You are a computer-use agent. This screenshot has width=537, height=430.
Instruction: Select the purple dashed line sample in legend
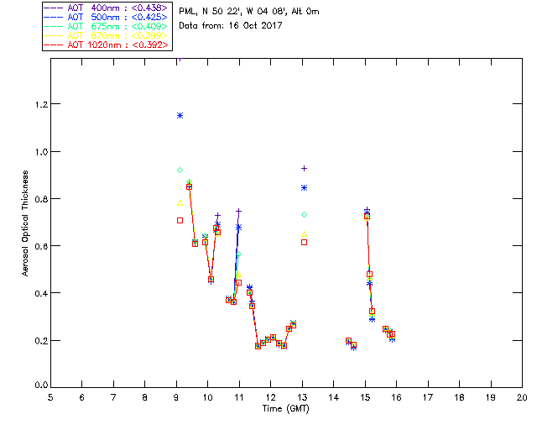point(54,8)
